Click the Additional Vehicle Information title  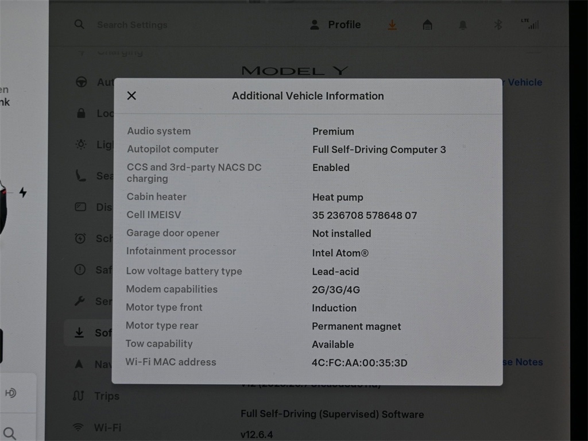click(x=308, y=96)
